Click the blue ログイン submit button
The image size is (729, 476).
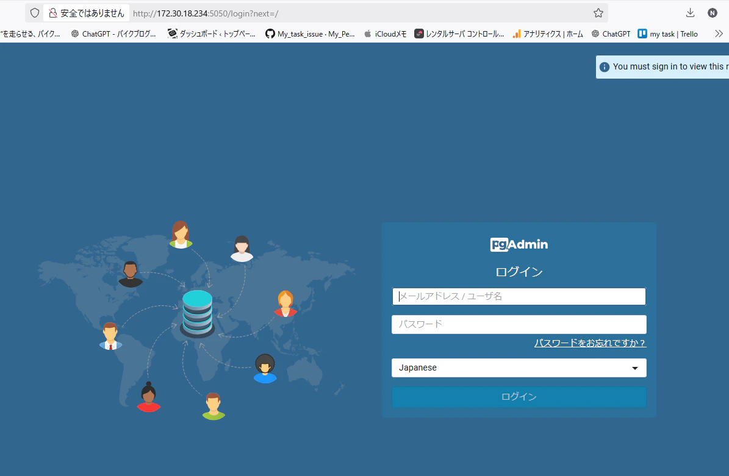click(519, 397)
